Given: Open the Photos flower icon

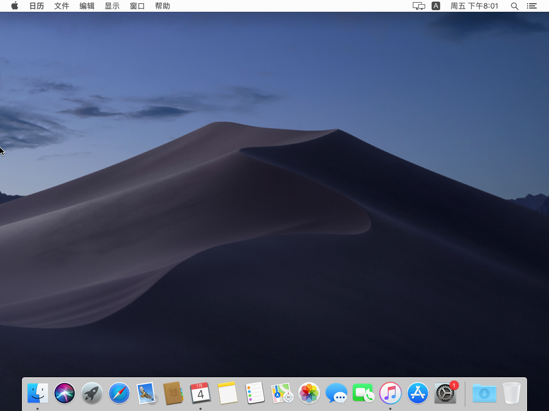Looking at the screenshot, I should pyautogui.click(x=309, y=393).
